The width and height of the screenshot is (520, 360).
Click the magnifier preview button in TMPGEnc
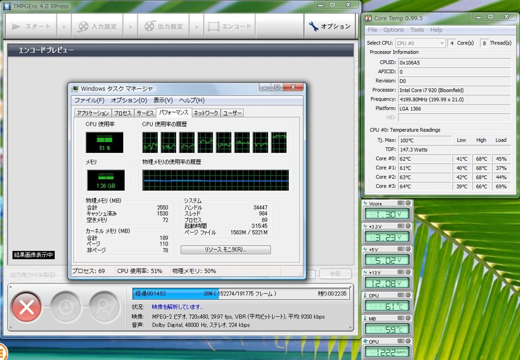tap(105, 307)
